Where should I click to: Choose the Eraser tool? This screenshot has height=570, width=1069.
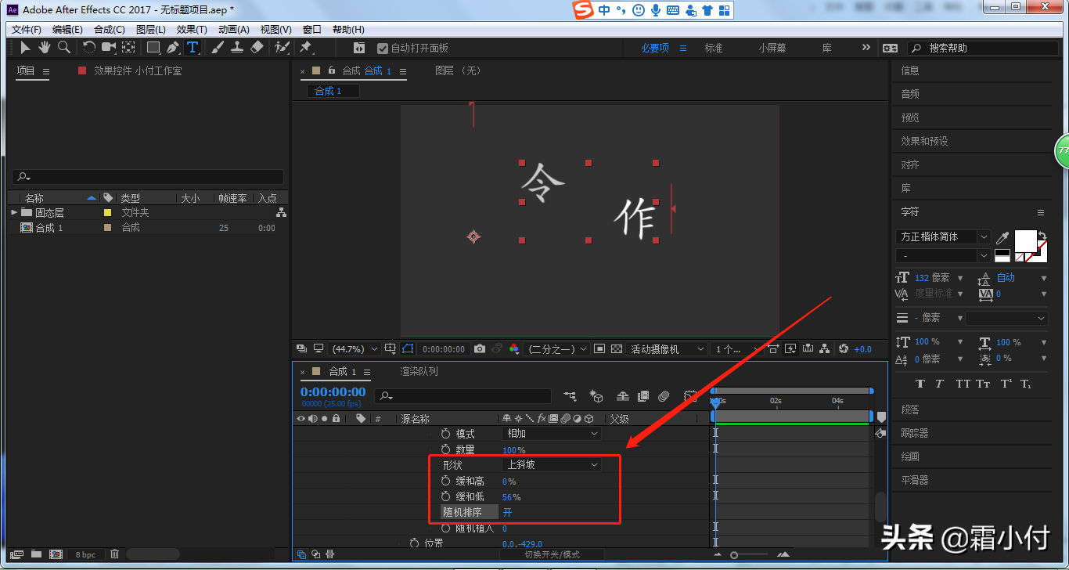(x=257, y=48)
